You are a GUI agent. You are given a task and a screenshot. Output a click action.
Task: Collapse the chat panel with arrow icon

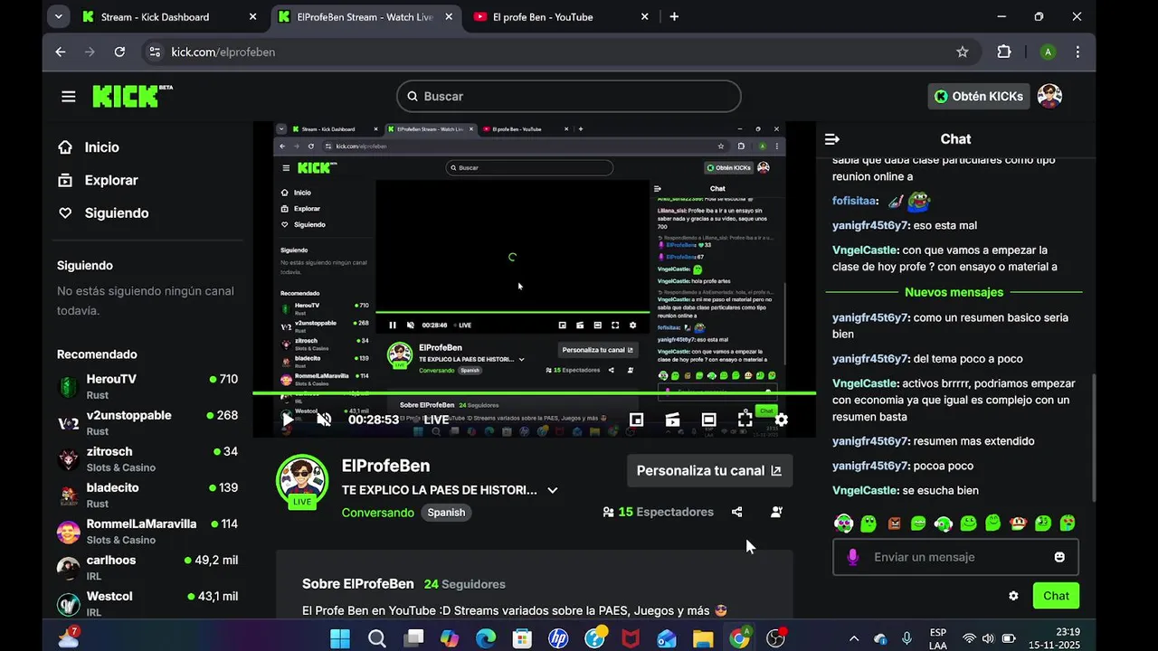click(832, 139)
